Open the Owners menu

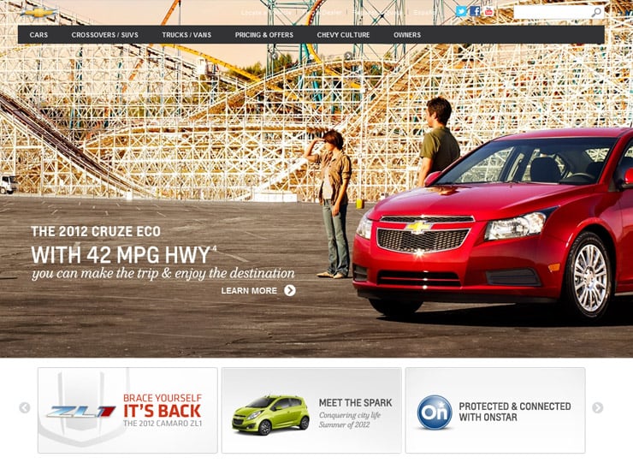point(407,35)
